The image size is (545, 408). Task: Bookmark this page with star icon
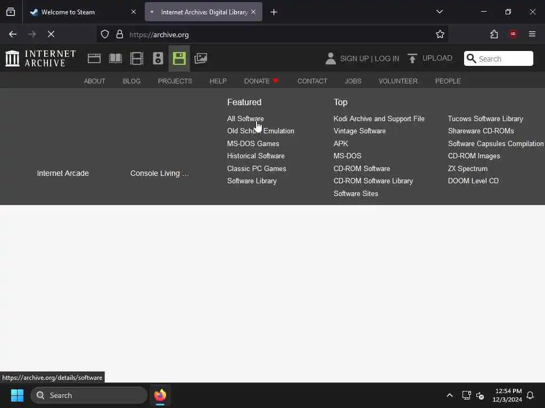(440, 34)
